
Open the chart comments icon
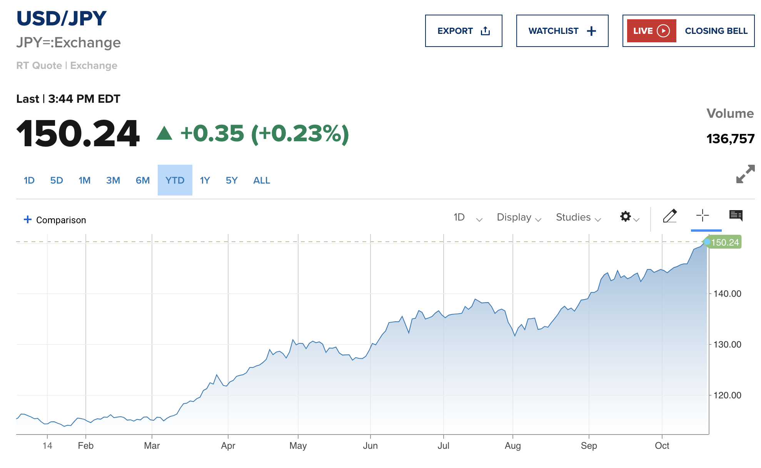coord(736,216)
